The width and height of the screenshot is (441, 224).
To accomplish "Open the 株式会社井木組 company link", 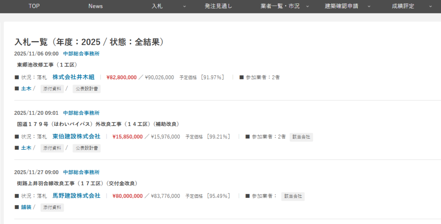I will click(73, 77).
